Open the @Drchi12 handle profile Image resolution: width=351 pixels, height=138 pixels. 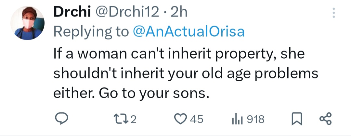click(x=127, y=12)
